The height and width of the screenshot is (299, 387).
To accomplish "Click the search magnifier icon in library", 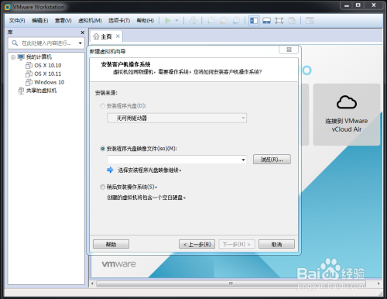I will coord(15,43).
